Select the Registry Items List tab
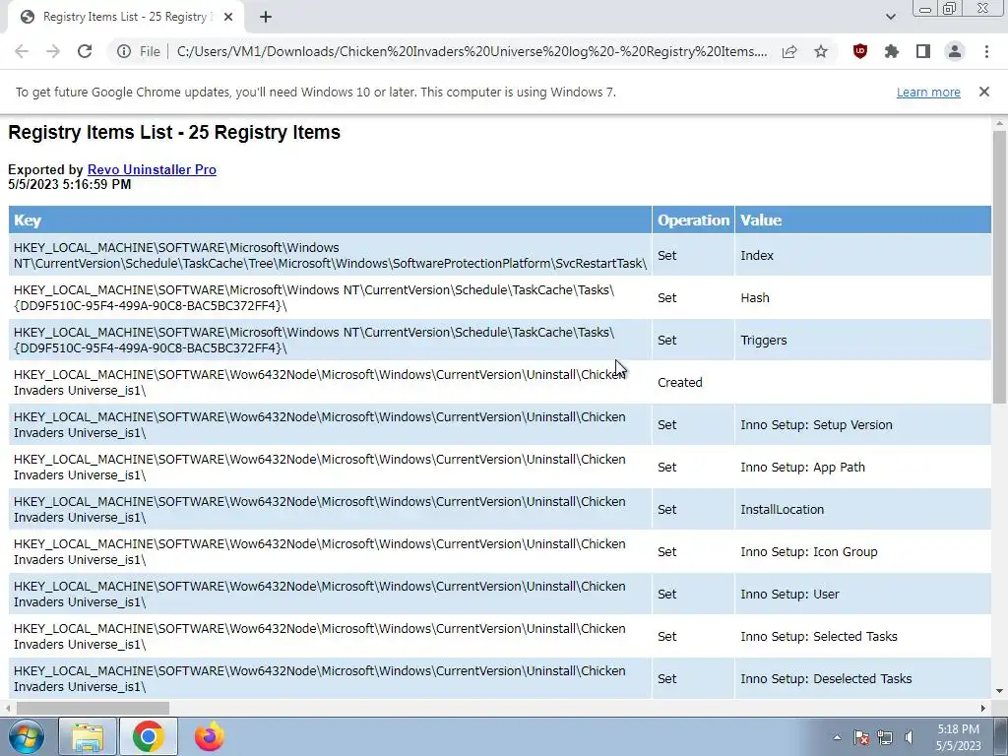Screen dimensions: 1008x756 pos(125,18)
